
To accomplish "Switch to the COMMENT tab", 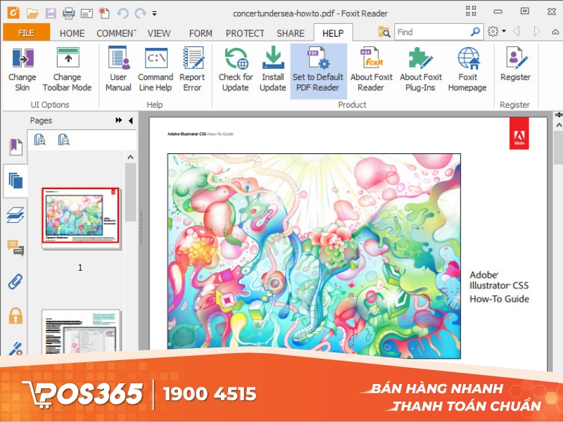I will tap(116, 33).
